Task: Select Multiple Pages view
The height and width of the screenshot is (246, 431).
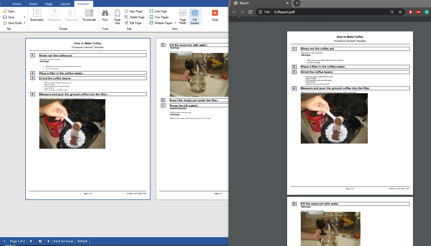Action: point(161,23)
